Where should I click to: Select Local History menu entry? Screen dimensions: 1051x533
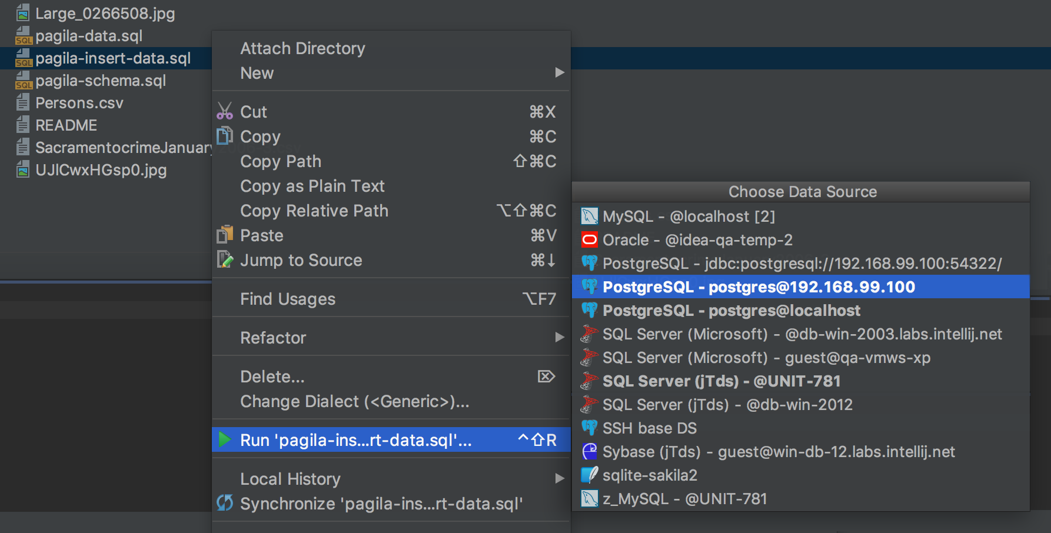tap(391, 479)
